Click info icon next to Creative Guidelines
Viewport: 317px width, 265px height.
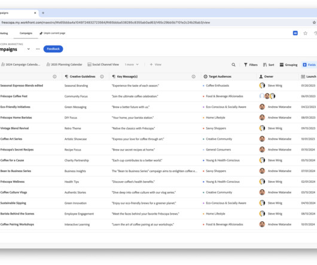click(102, 77)
